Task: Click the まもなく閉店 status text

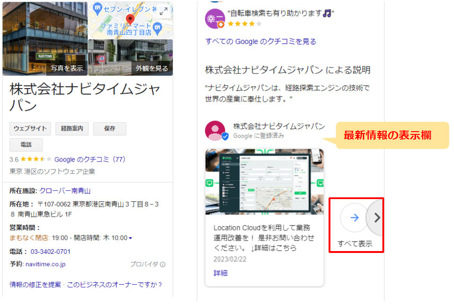Action: pos(29,238)
